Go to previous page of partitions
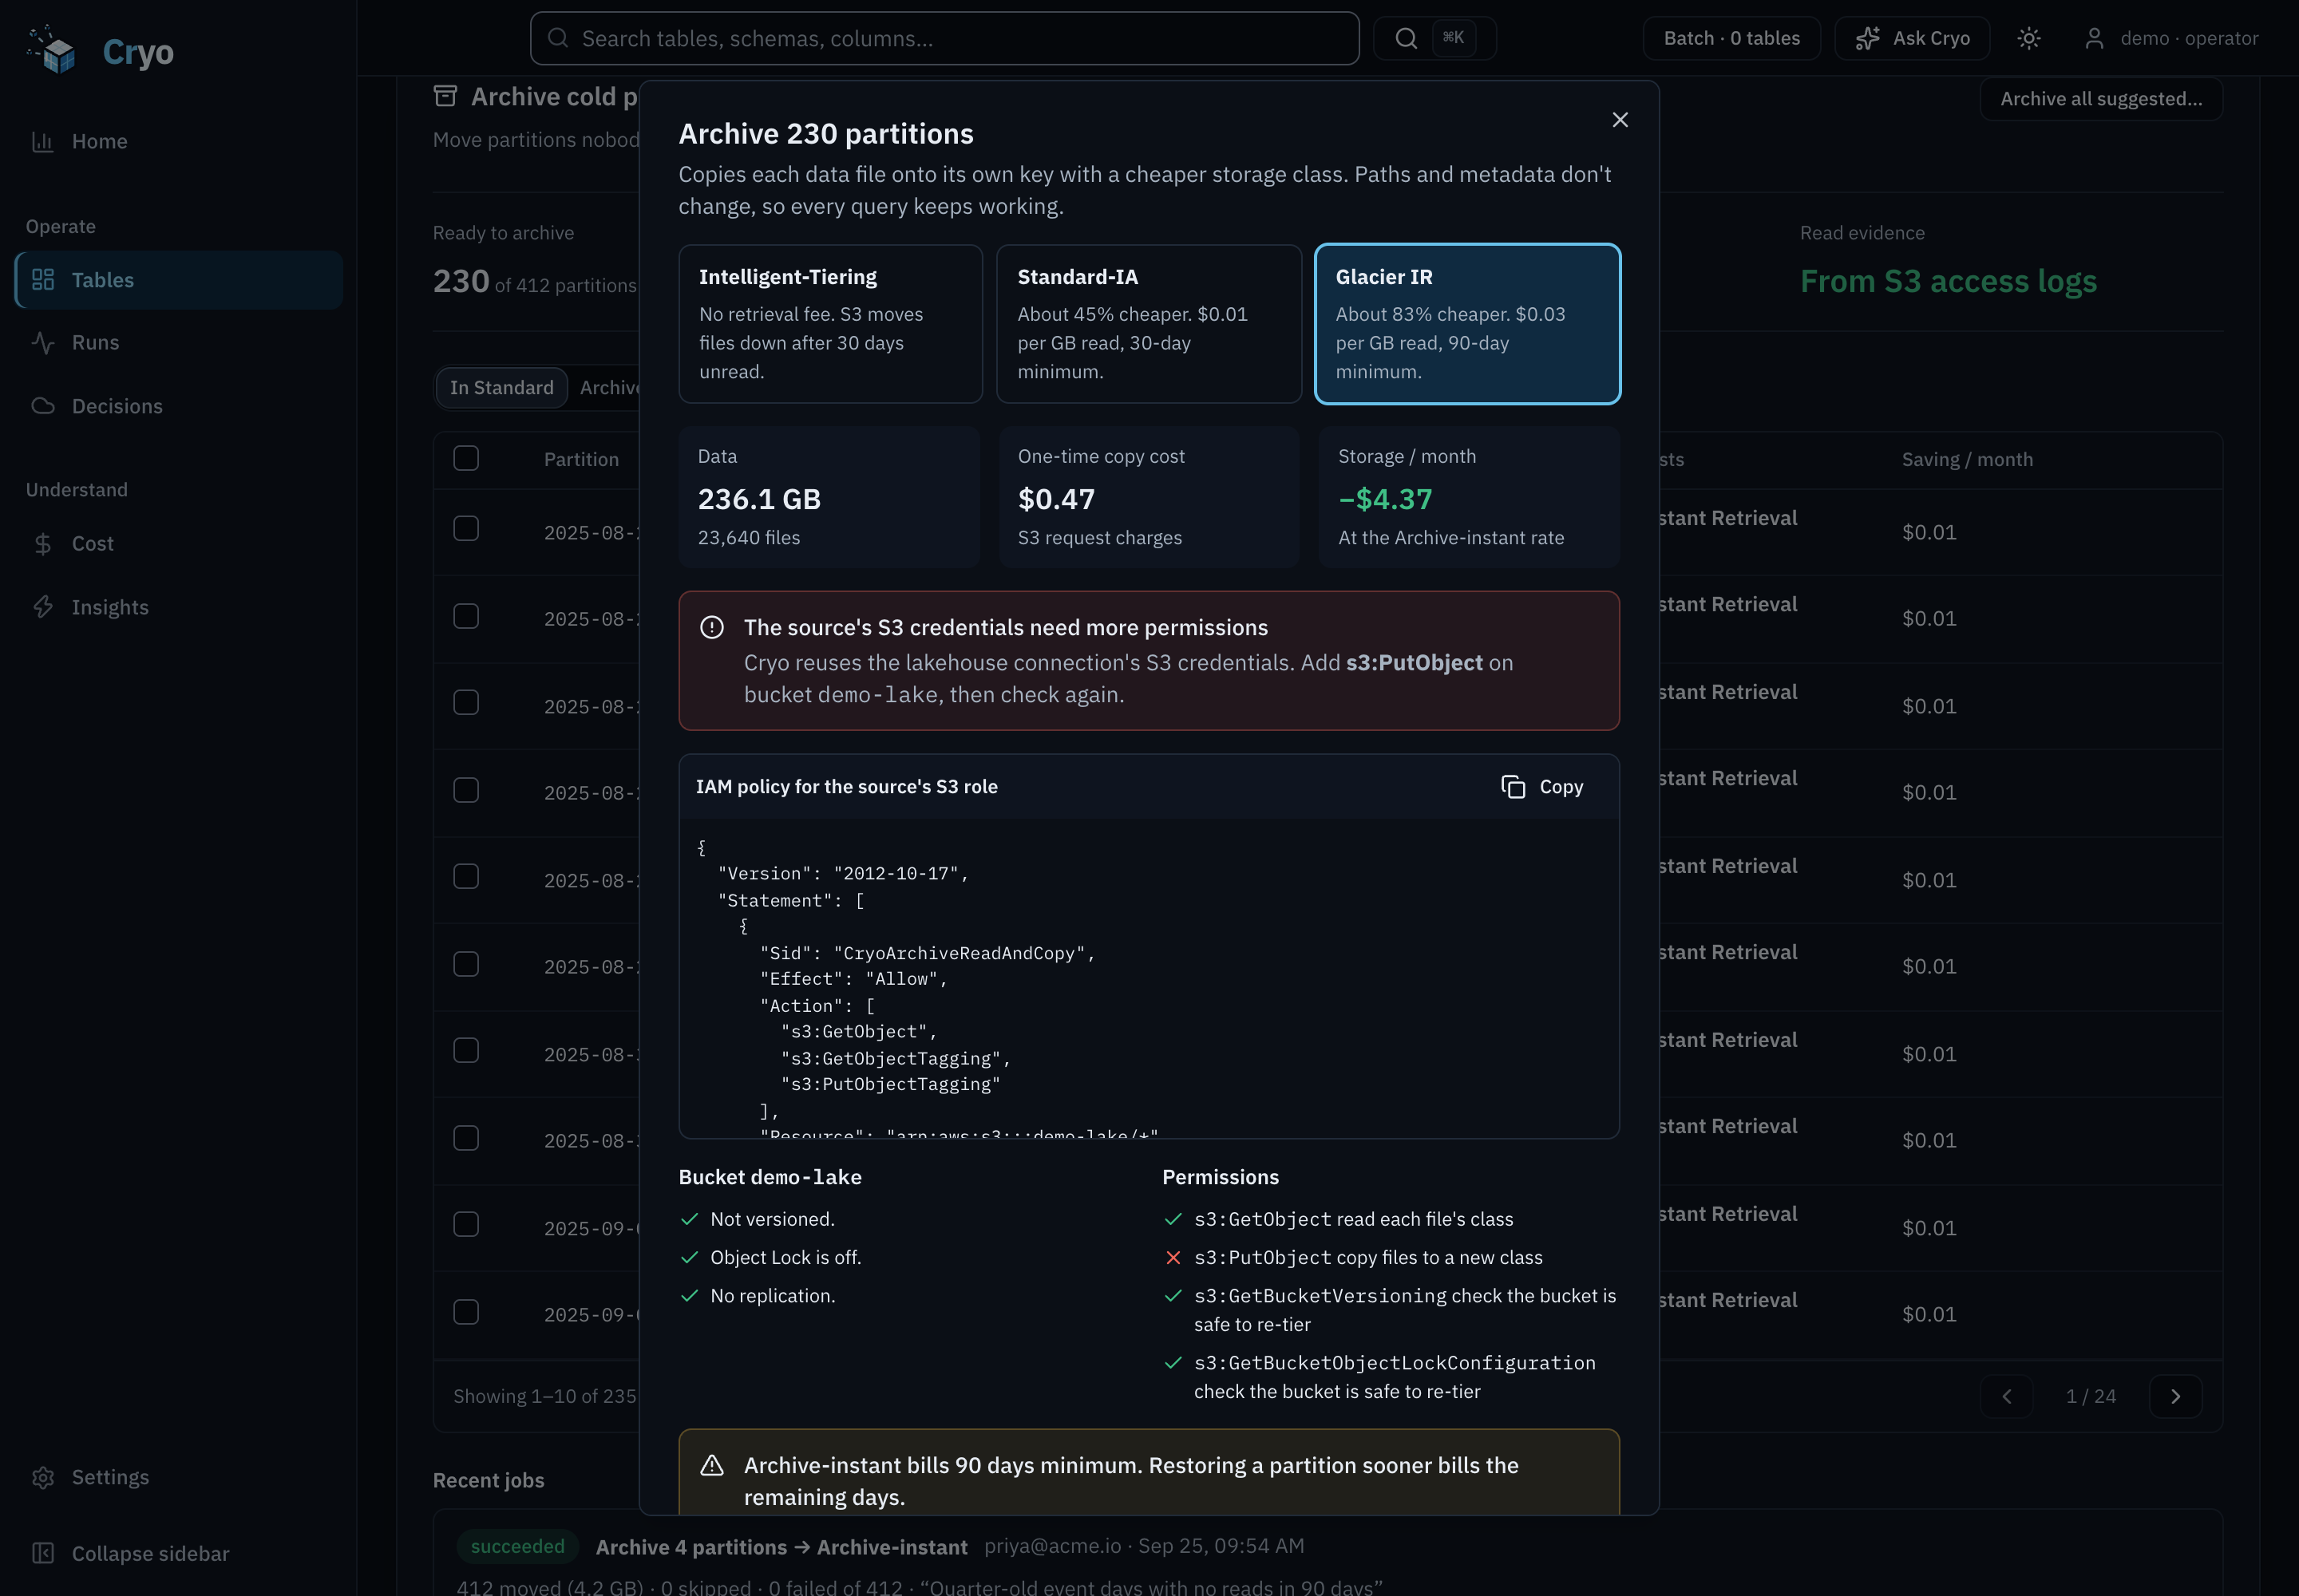Screen dimensions: 2299x1596 coord(2007,1397)
